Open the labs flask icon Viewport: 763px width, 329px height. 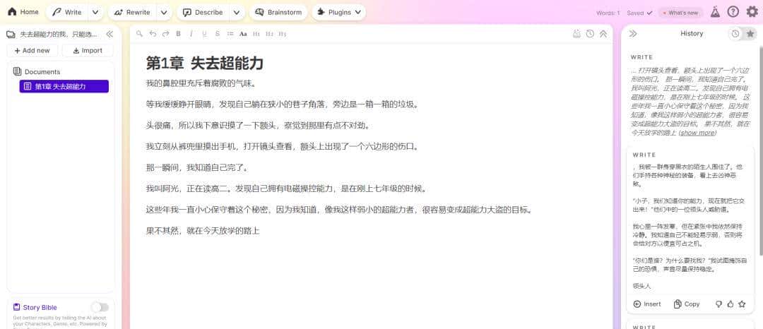click(715, 12)
